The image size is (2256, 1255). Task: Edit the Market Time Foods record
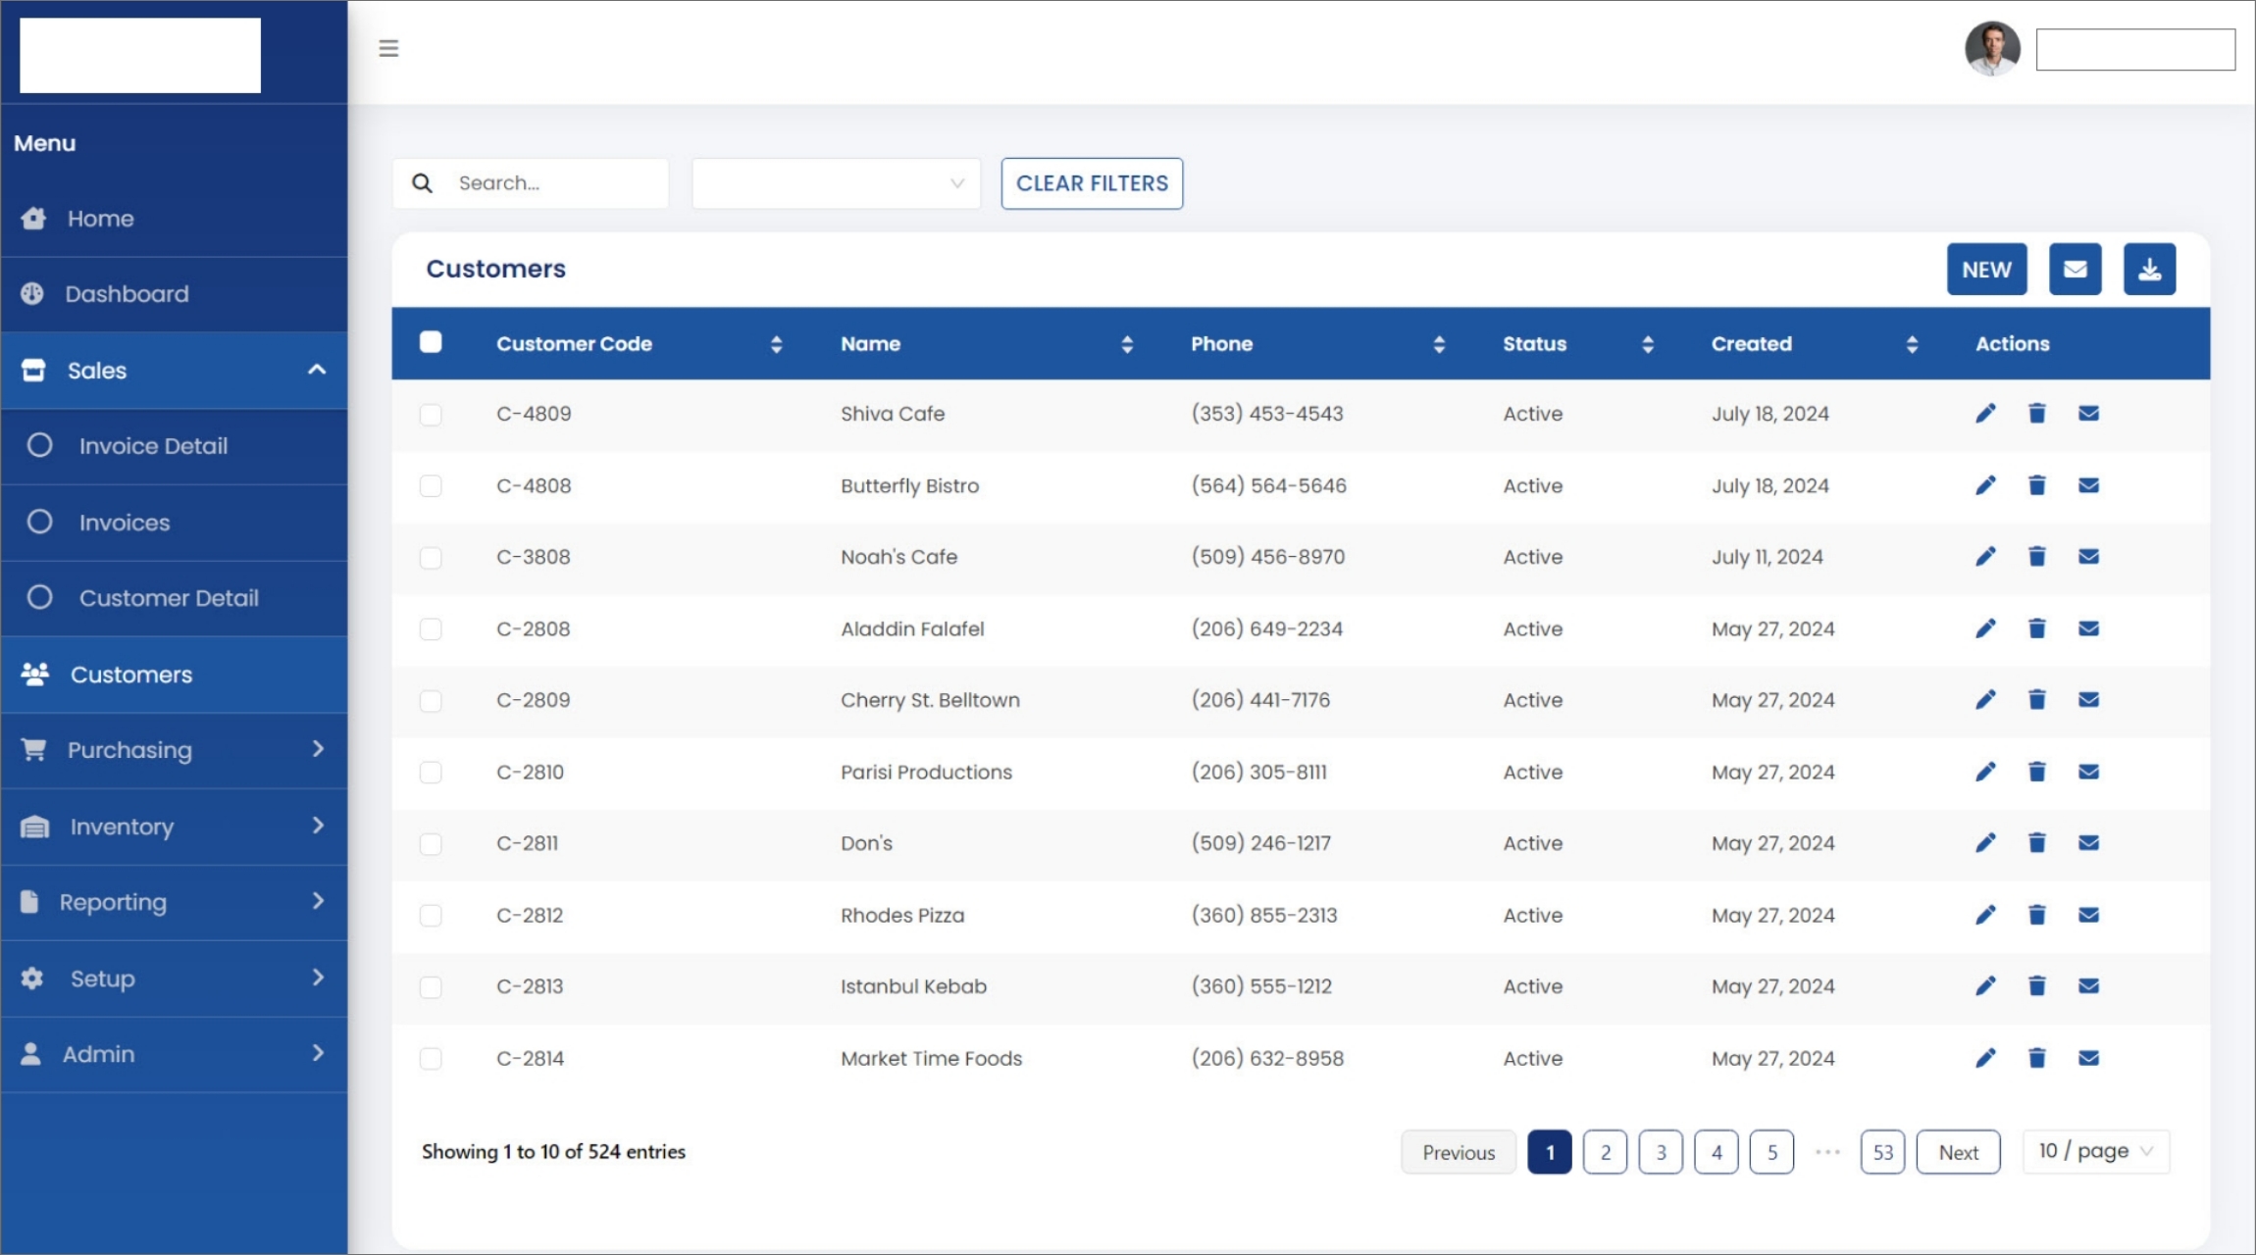pos(1985,1058)
